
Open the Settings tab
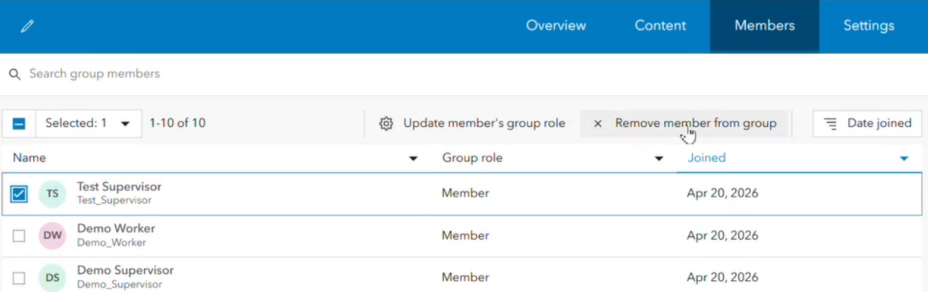(x=869, y=26)
